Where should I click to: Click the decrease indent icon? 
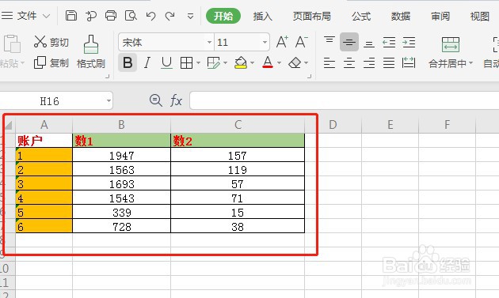(x=389, y=42)
